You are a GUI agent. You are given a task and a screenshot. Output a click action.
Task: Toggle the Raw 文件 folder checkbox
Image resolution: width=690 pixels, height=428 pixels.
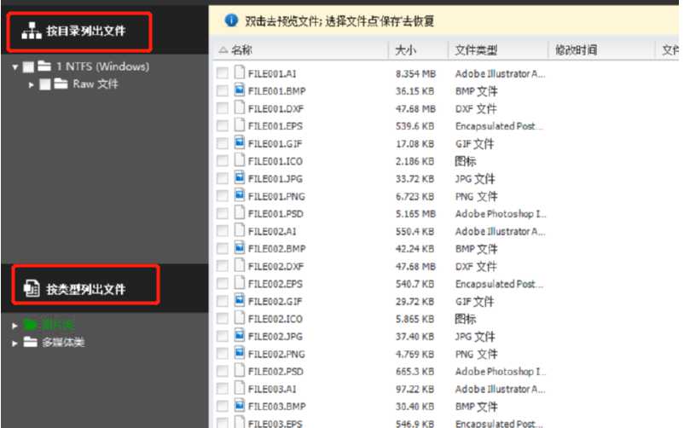coord(44,84)
